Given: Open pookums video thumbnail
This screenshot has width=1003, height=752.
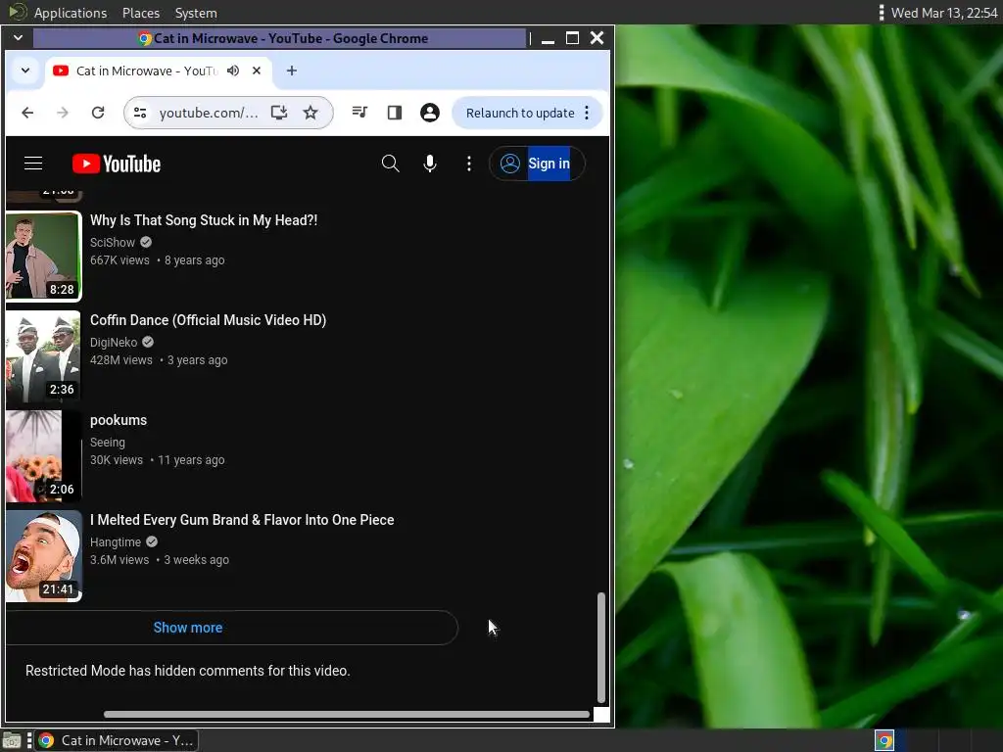Looking at the screenshot, I should (43, 456).
